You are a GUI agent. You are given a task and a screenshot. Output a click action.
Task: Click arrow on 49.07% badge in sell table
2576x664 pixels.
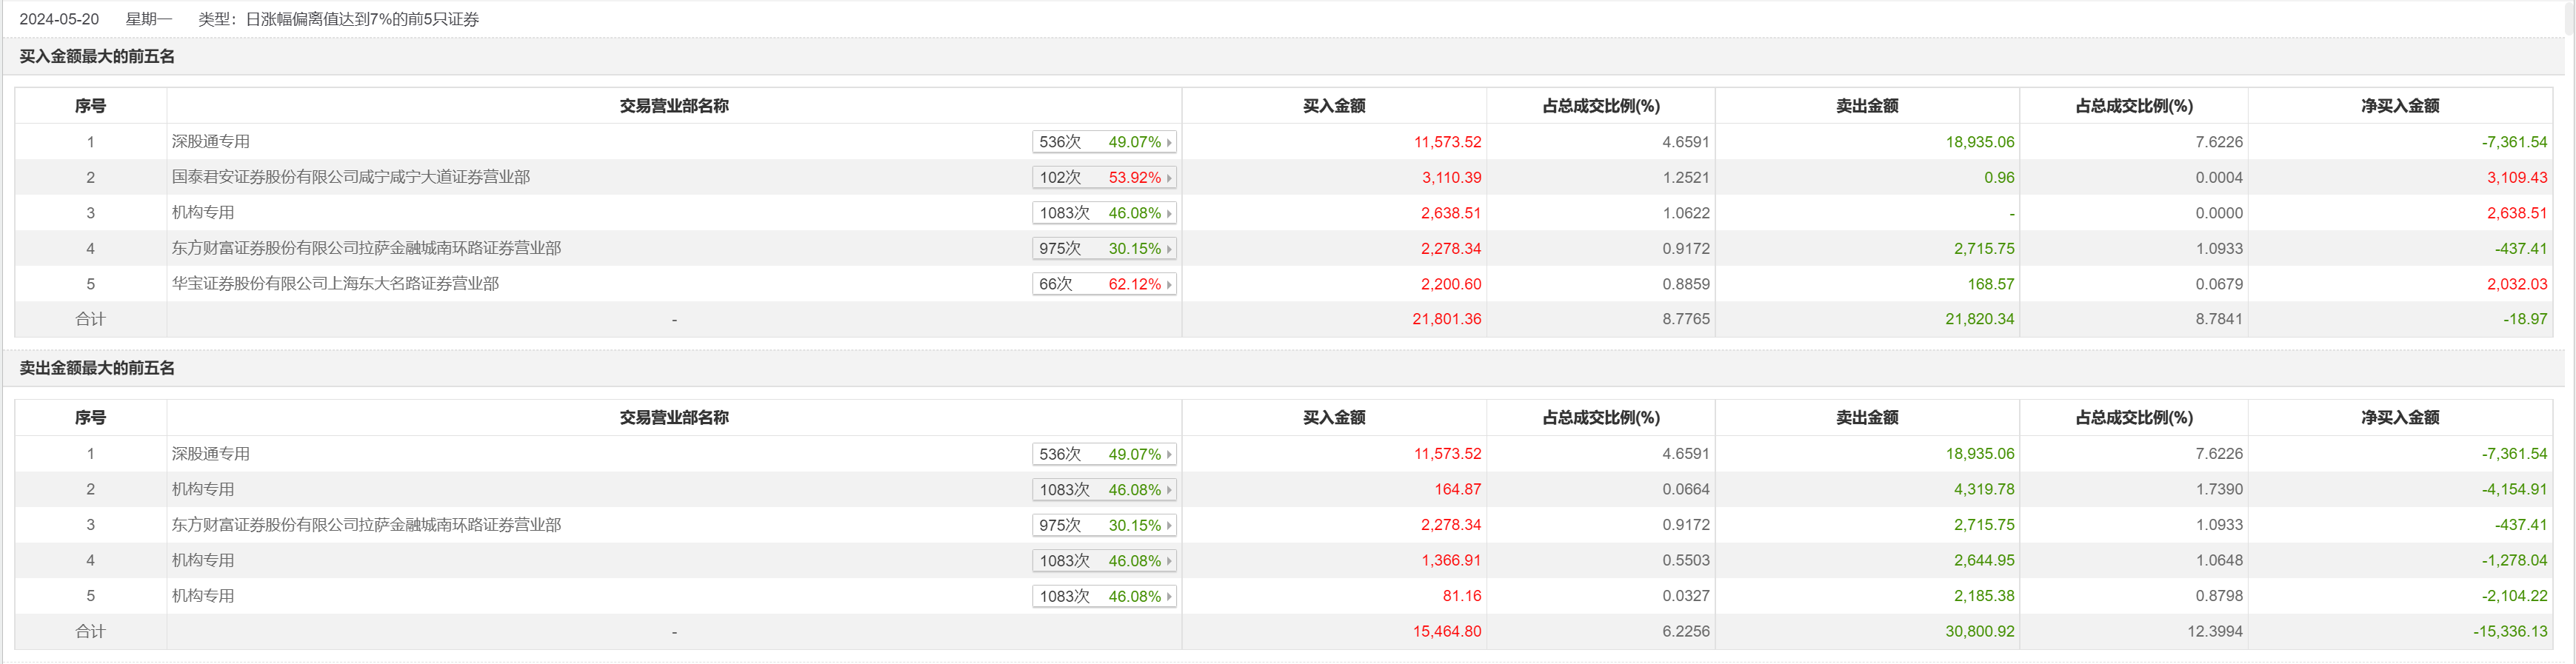pos(1169,455)
